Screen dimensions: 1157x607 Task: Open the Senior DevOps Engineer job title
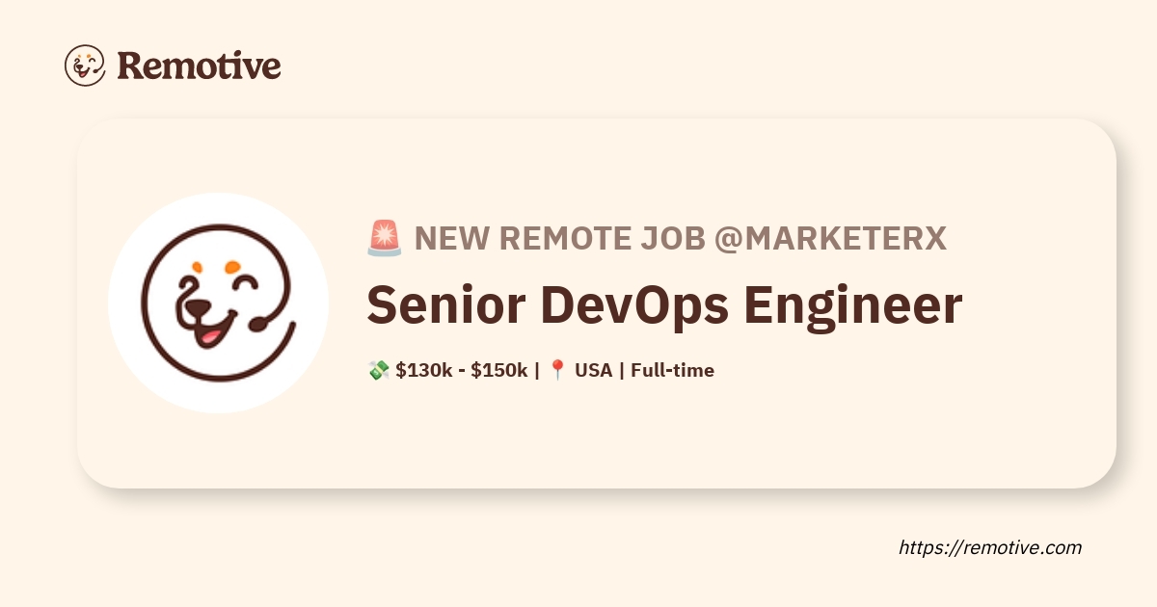coord(664,304)
